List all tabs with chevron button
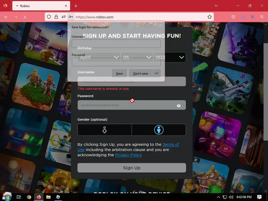Screen dimensions: 268x201 (x=216, y=6)
